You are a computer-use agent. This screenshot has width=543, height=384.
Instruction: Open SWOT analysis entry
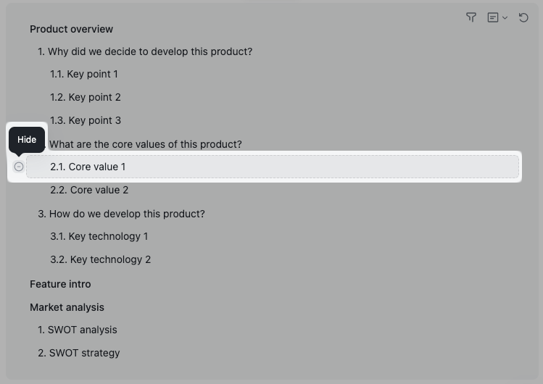tap(78, 330)
